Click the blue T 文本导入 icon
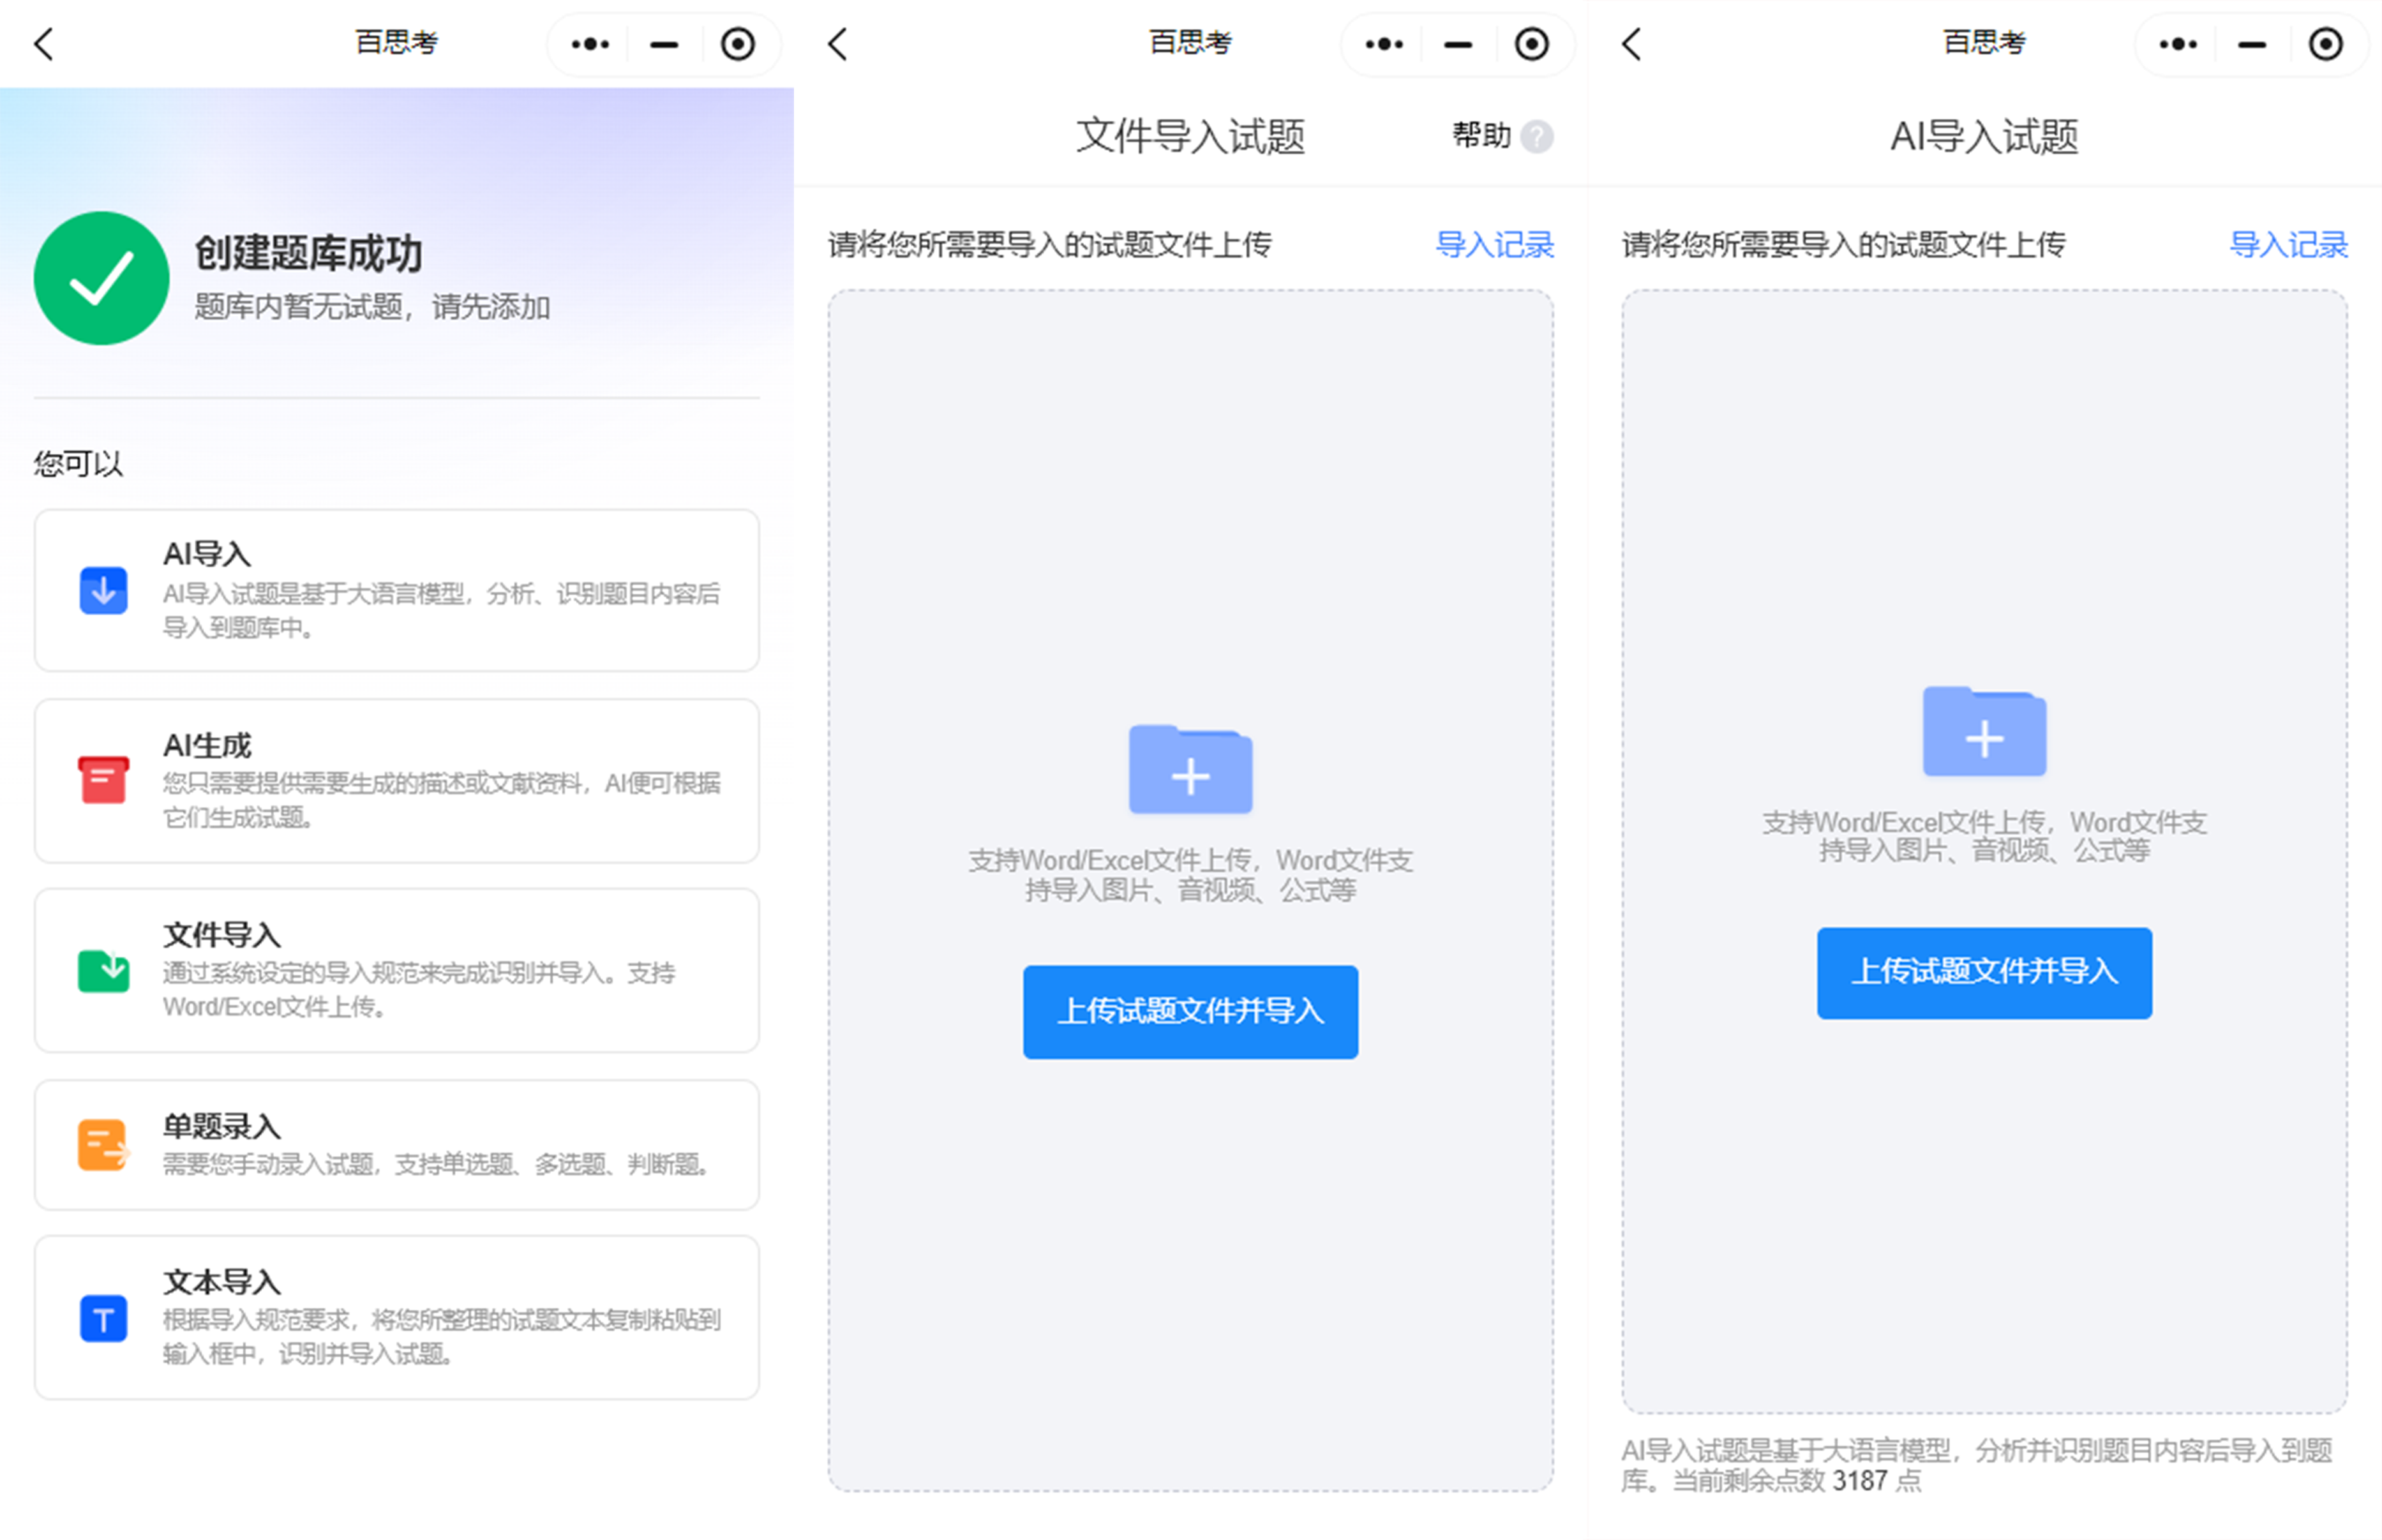2382x1540 pixels. (103, 1318)
